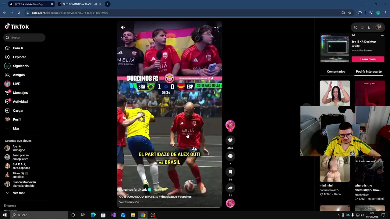390x219 pixels.
Task: Go back in the browser
Action: tap(4, 13)
